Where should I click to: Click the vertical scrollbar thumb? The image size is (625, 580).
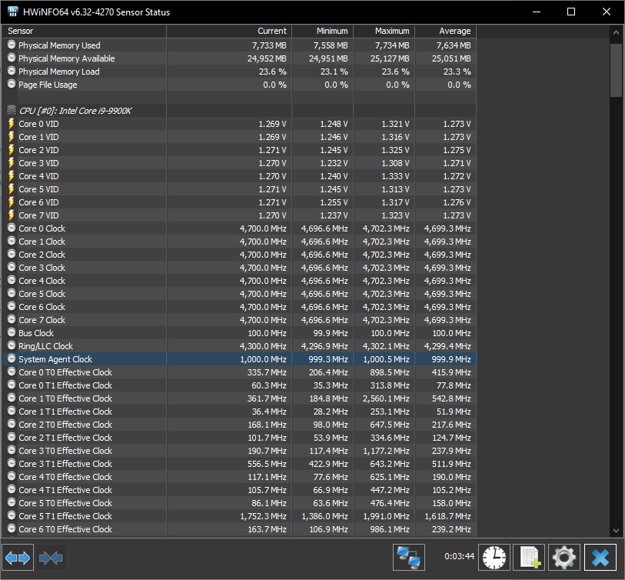pos(616,70)
